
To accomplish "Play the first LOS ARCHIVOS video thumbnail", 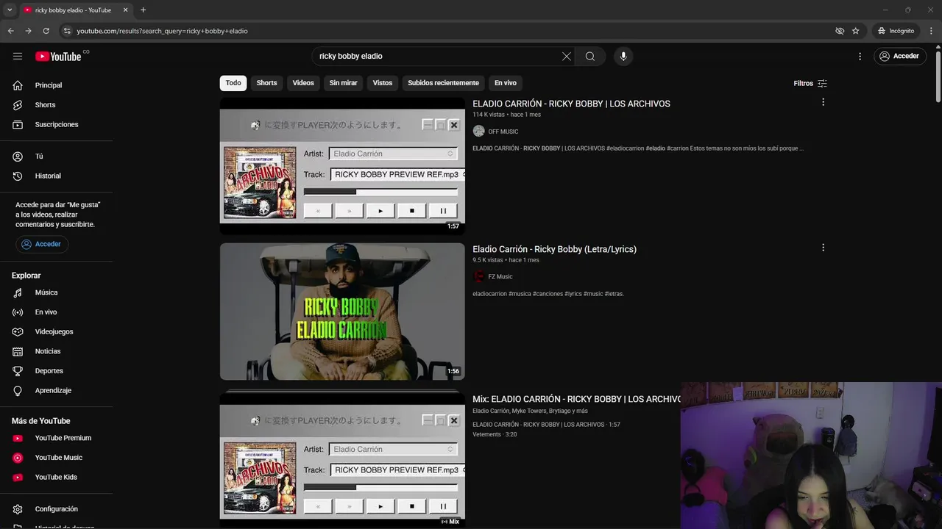I will point(342,166).
